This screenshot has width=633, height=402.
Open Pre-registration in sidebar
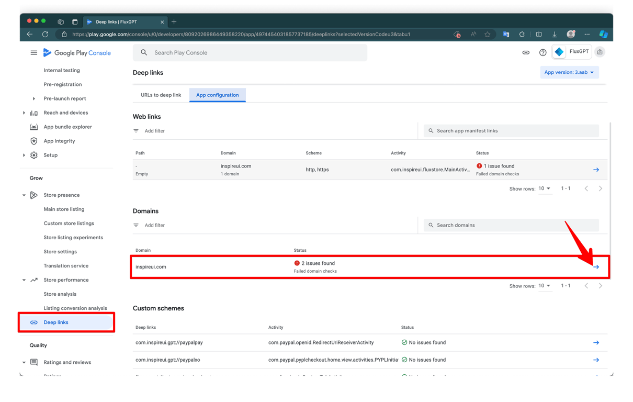63,84
